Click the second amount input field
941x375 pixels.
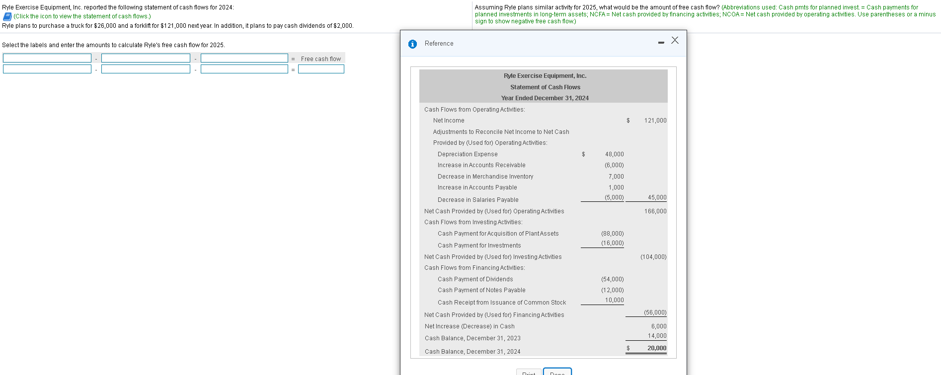146,69
